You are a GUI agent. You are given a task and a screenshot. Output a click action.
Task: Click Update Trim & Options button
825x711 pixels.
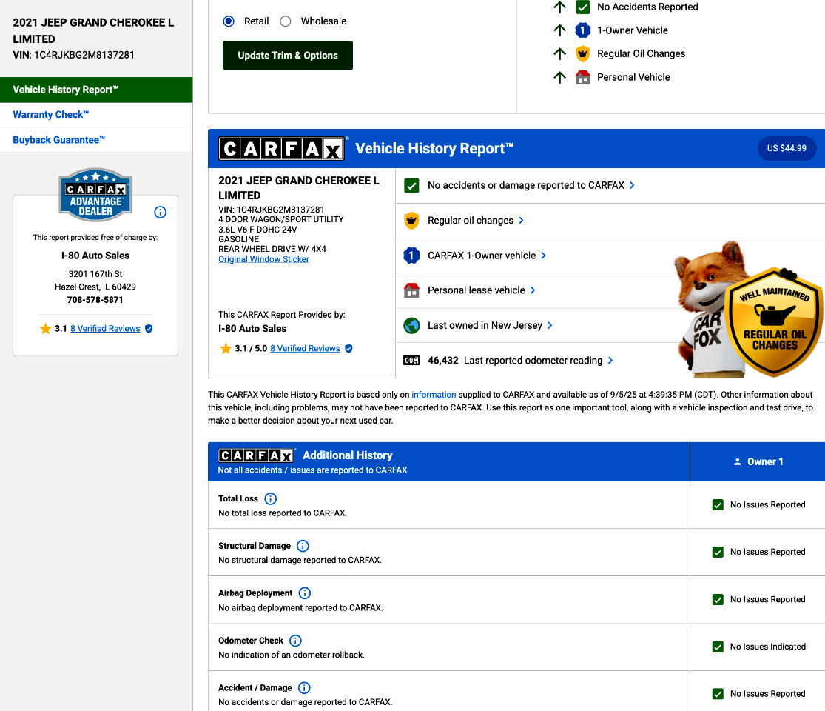click(288, 56)
